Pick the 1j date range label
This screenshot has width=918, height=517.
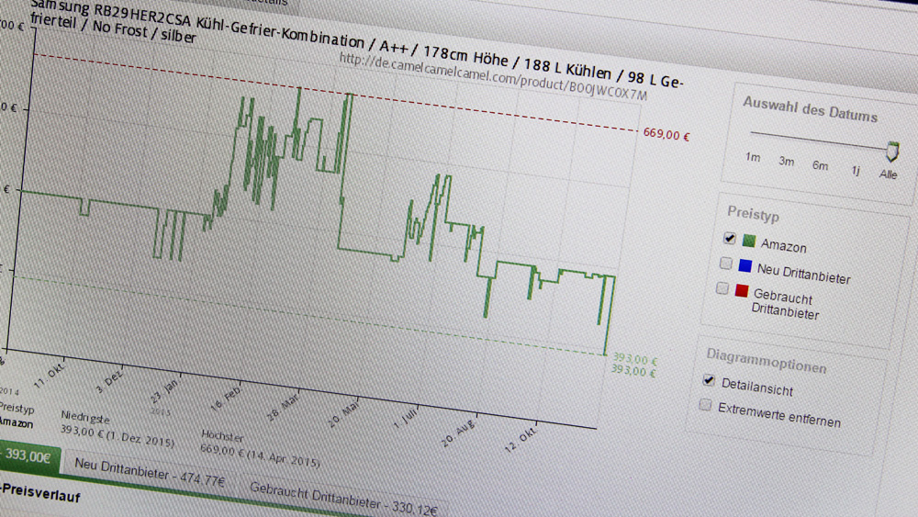pos(855,171)
